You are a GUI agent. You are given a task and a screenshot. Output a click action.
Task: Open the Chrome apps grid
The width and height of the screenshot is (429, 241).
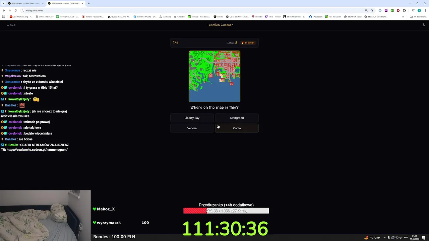click(x=3, y=17)
